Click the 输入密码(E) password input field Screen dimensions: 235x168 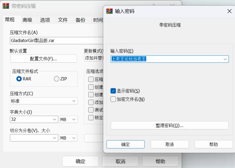tap(169, 59)
